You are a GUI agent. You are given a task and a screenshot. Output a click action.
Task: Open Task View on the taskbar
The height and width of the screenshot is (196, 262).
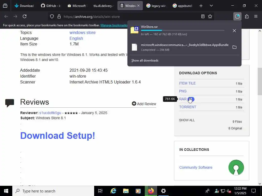pyautogui.click(x=100, y=191)
